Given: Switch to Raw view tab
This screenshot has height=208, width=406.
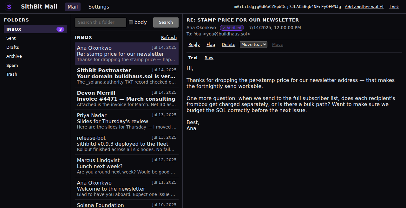Looking at the screenshot, I should (209, 58).
